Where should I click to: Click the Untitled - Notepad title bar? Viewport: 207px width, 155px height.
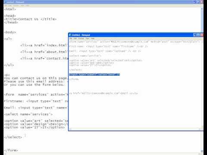tap(131, 35)
